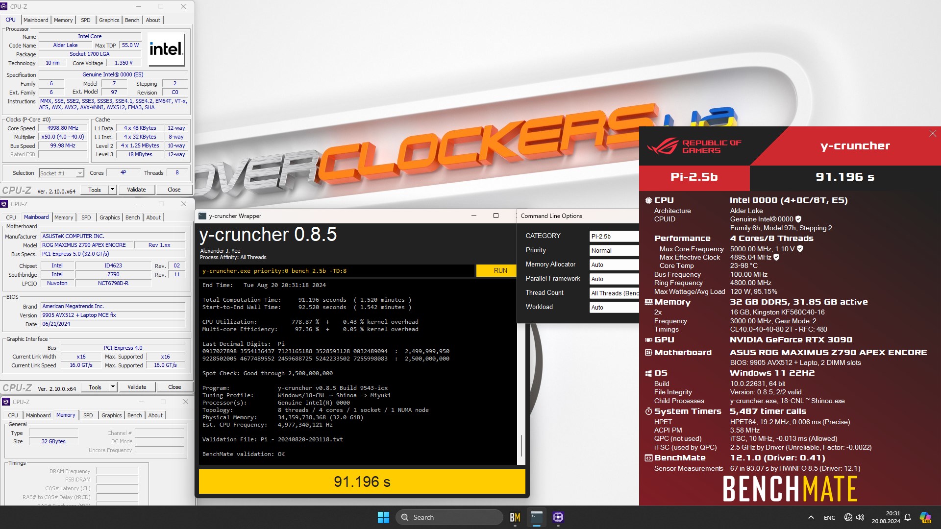
Task: Maximize the y-cruncher Wrapper window
Action: 495,216
